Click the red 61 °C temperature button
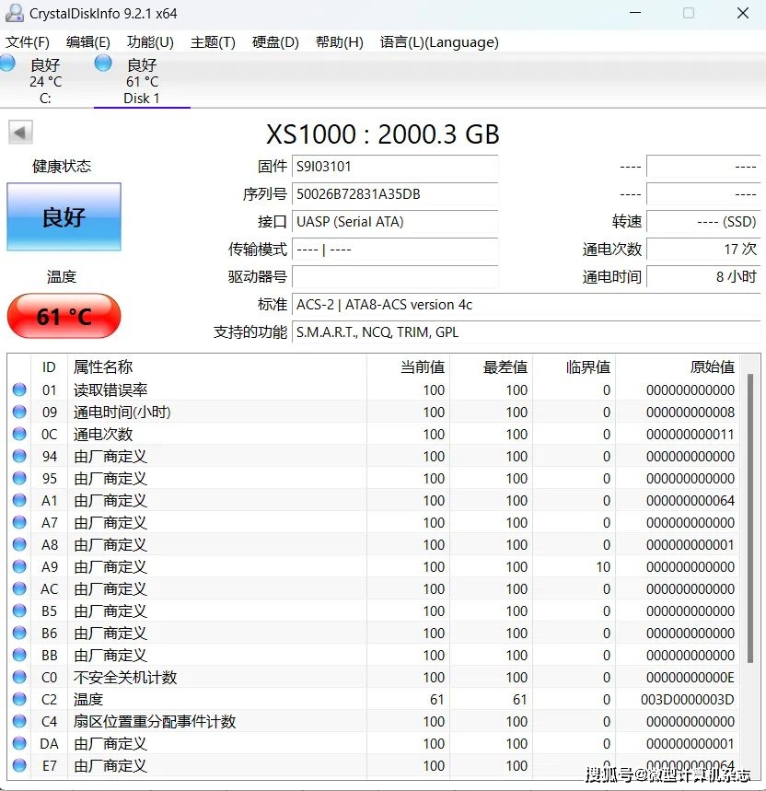The image size is (766, 791). [64, 317]
